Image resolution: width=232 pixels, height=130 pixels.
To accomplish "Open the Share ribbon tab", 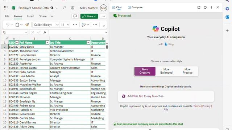I will click(x=43, y=16).
